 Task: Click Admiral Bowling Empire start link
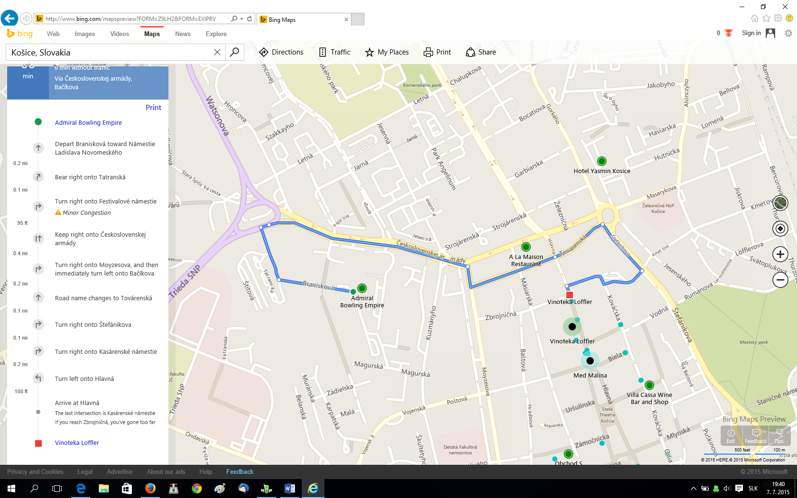88,122
